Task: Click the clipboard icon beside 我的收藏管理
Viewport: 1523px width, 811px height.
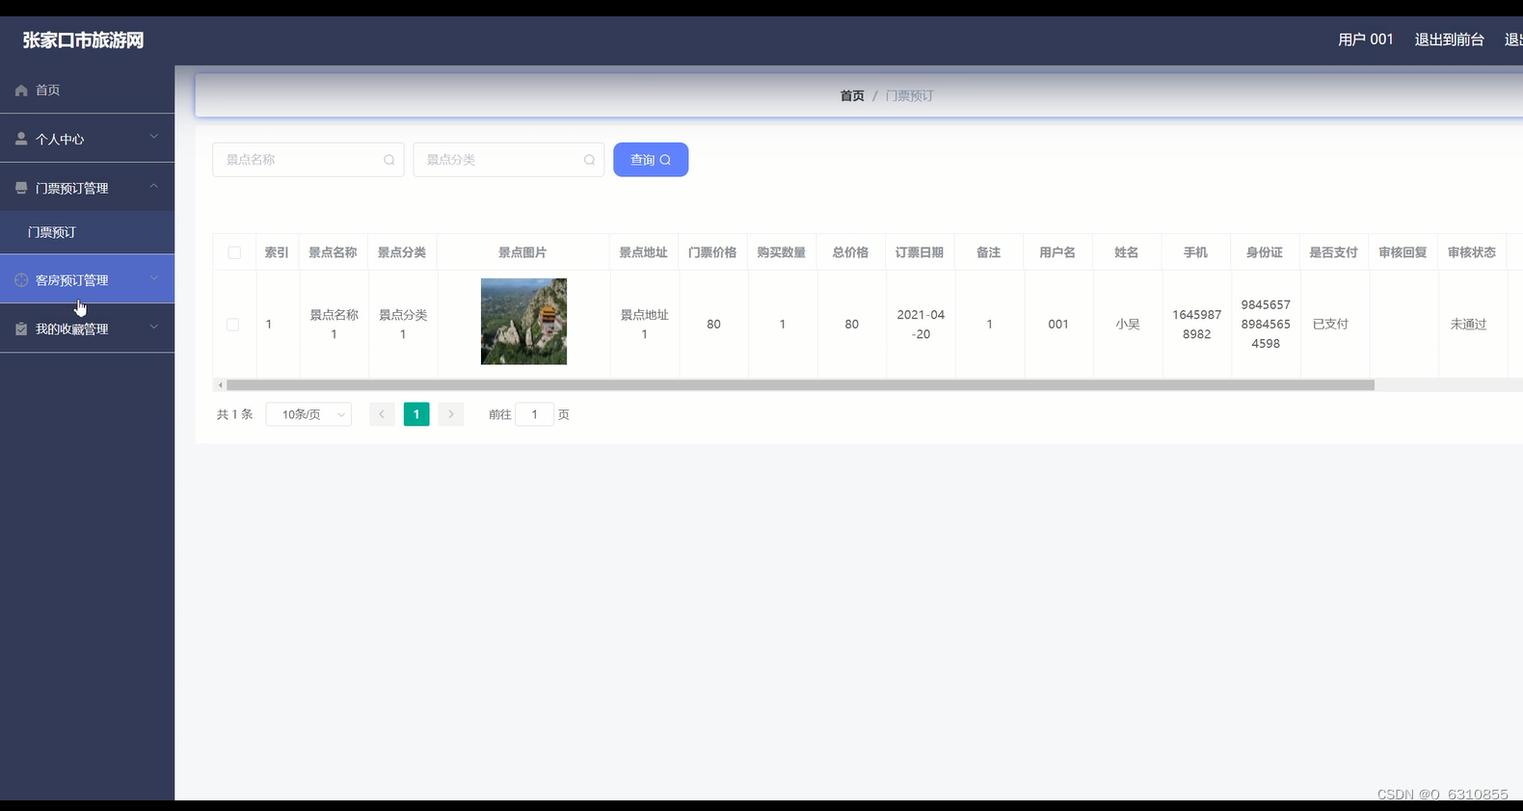Action: pyautogui.click(x=21, y=329)
